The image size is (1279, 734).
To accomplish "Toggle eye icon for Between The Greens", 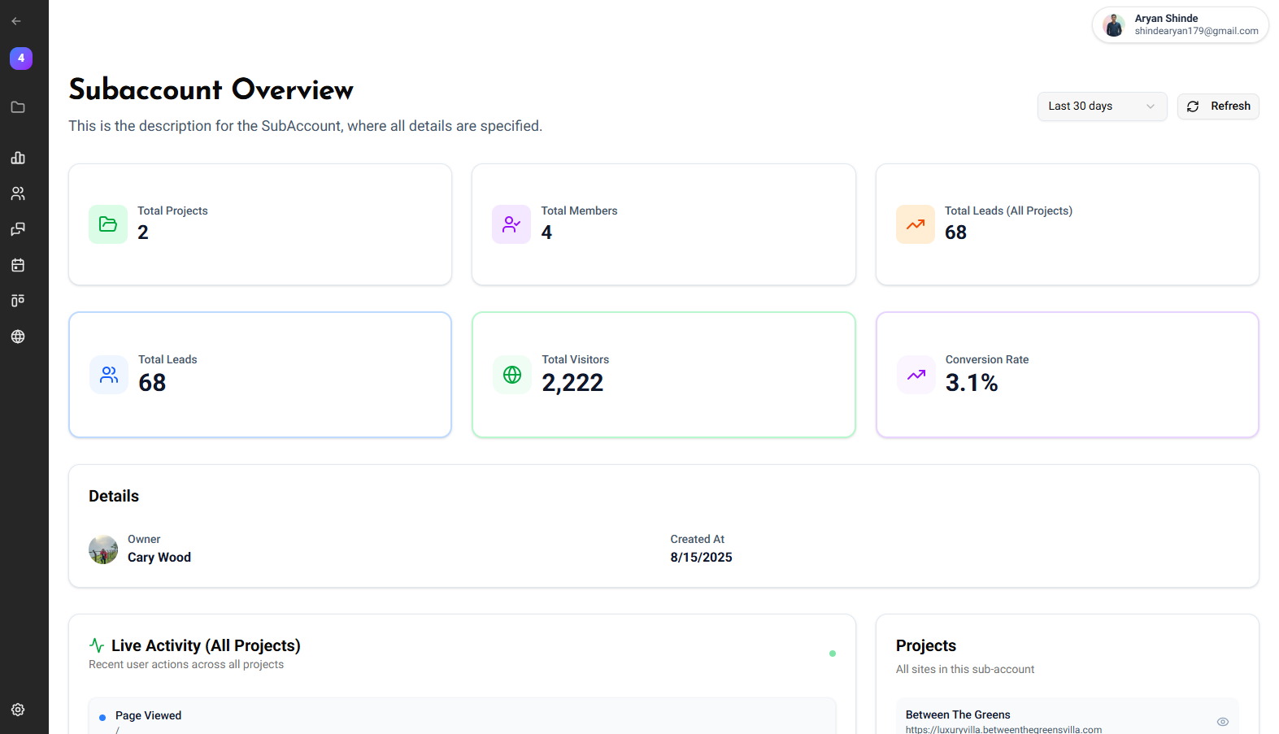I will [x=1222, y=722].
